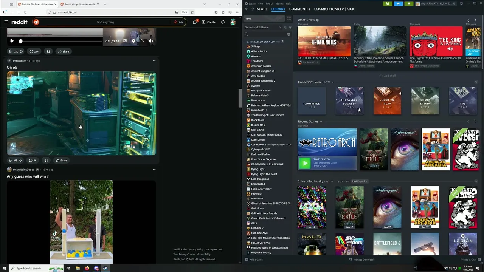Toggle ready-to-play filter in Steam library

point(290,27)
